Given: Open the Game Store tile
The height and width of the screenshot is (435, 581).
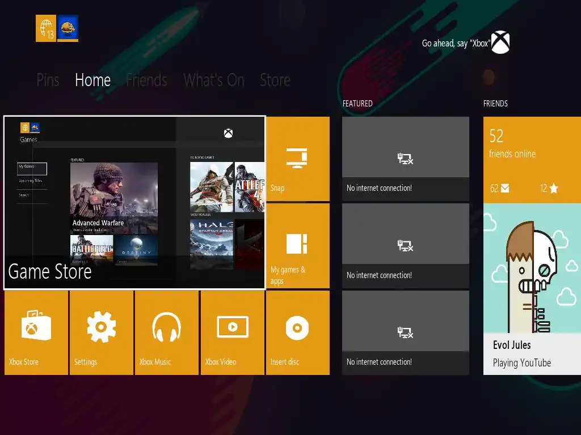Looking at the screenshot, I should tap(135, 202).
